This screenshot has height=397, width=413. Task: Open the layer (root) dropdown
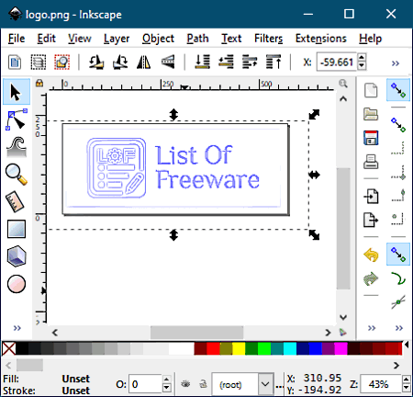[242, 384]
